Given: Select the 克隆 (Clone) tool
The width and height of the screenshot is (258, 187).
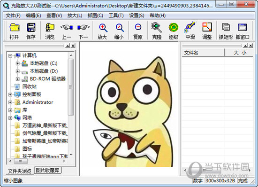Looking at the screenshot, I should click(157, 31).
